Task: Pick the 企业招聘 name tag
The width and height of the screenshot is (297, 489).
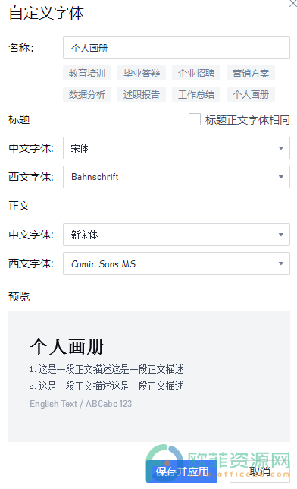Action: [x=196, y=74]
